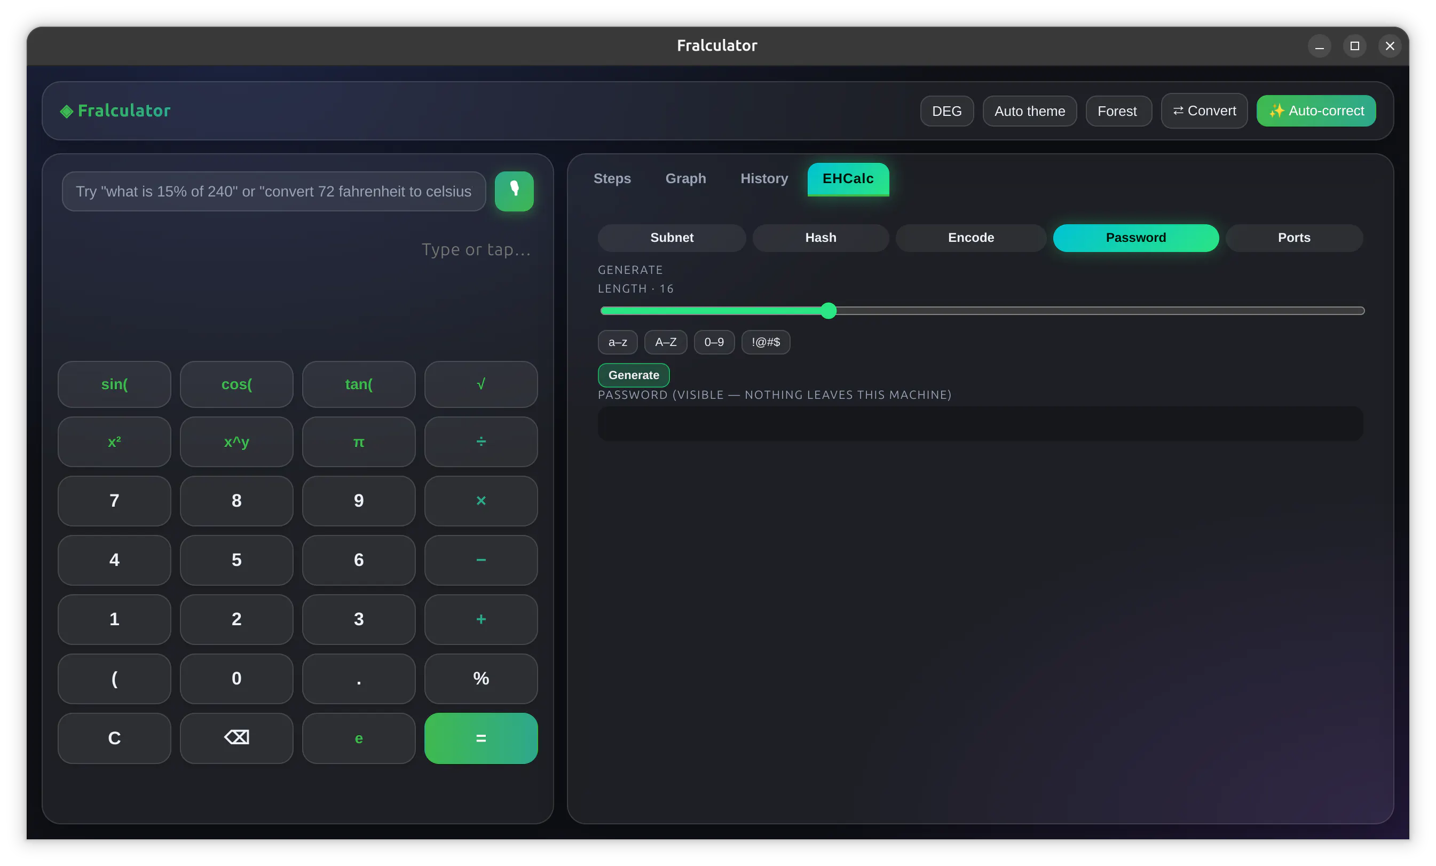Tap the division operator key
1436x866 pixels.
pos(481,442)
